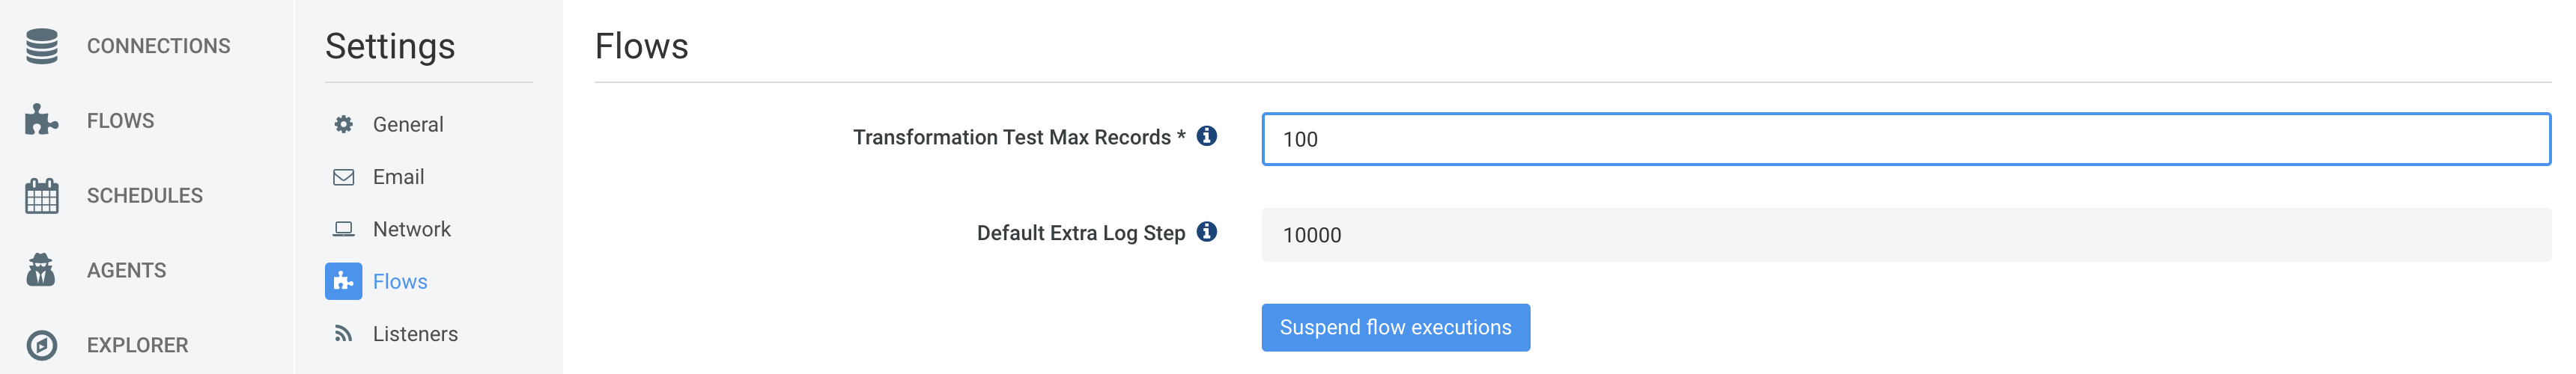Click the Agents spy icon

(41, 270)
